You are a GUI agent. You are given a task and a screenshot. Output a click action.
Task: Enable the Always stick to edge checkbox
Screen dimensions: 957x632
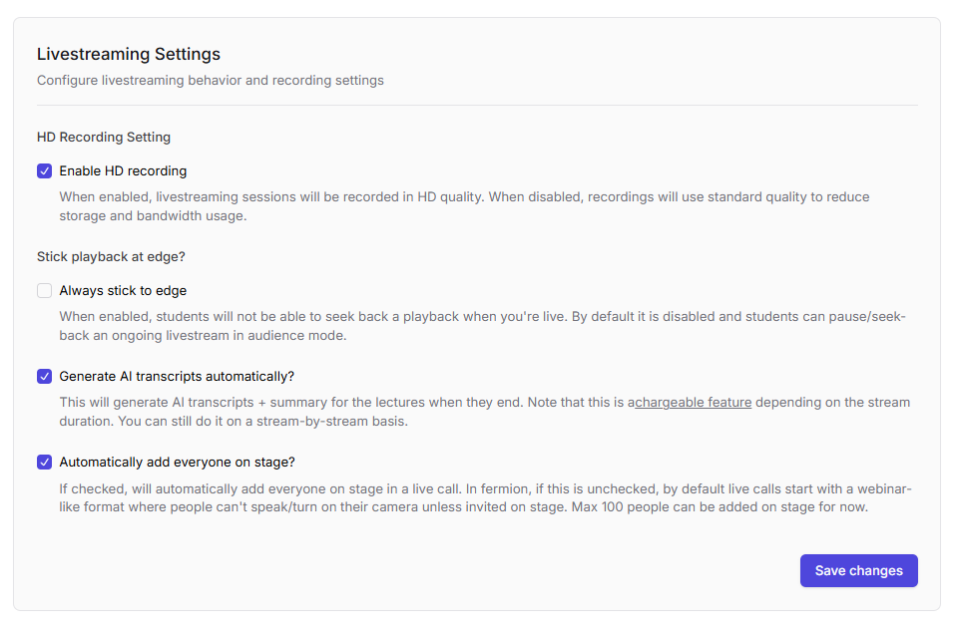[44, 291]
